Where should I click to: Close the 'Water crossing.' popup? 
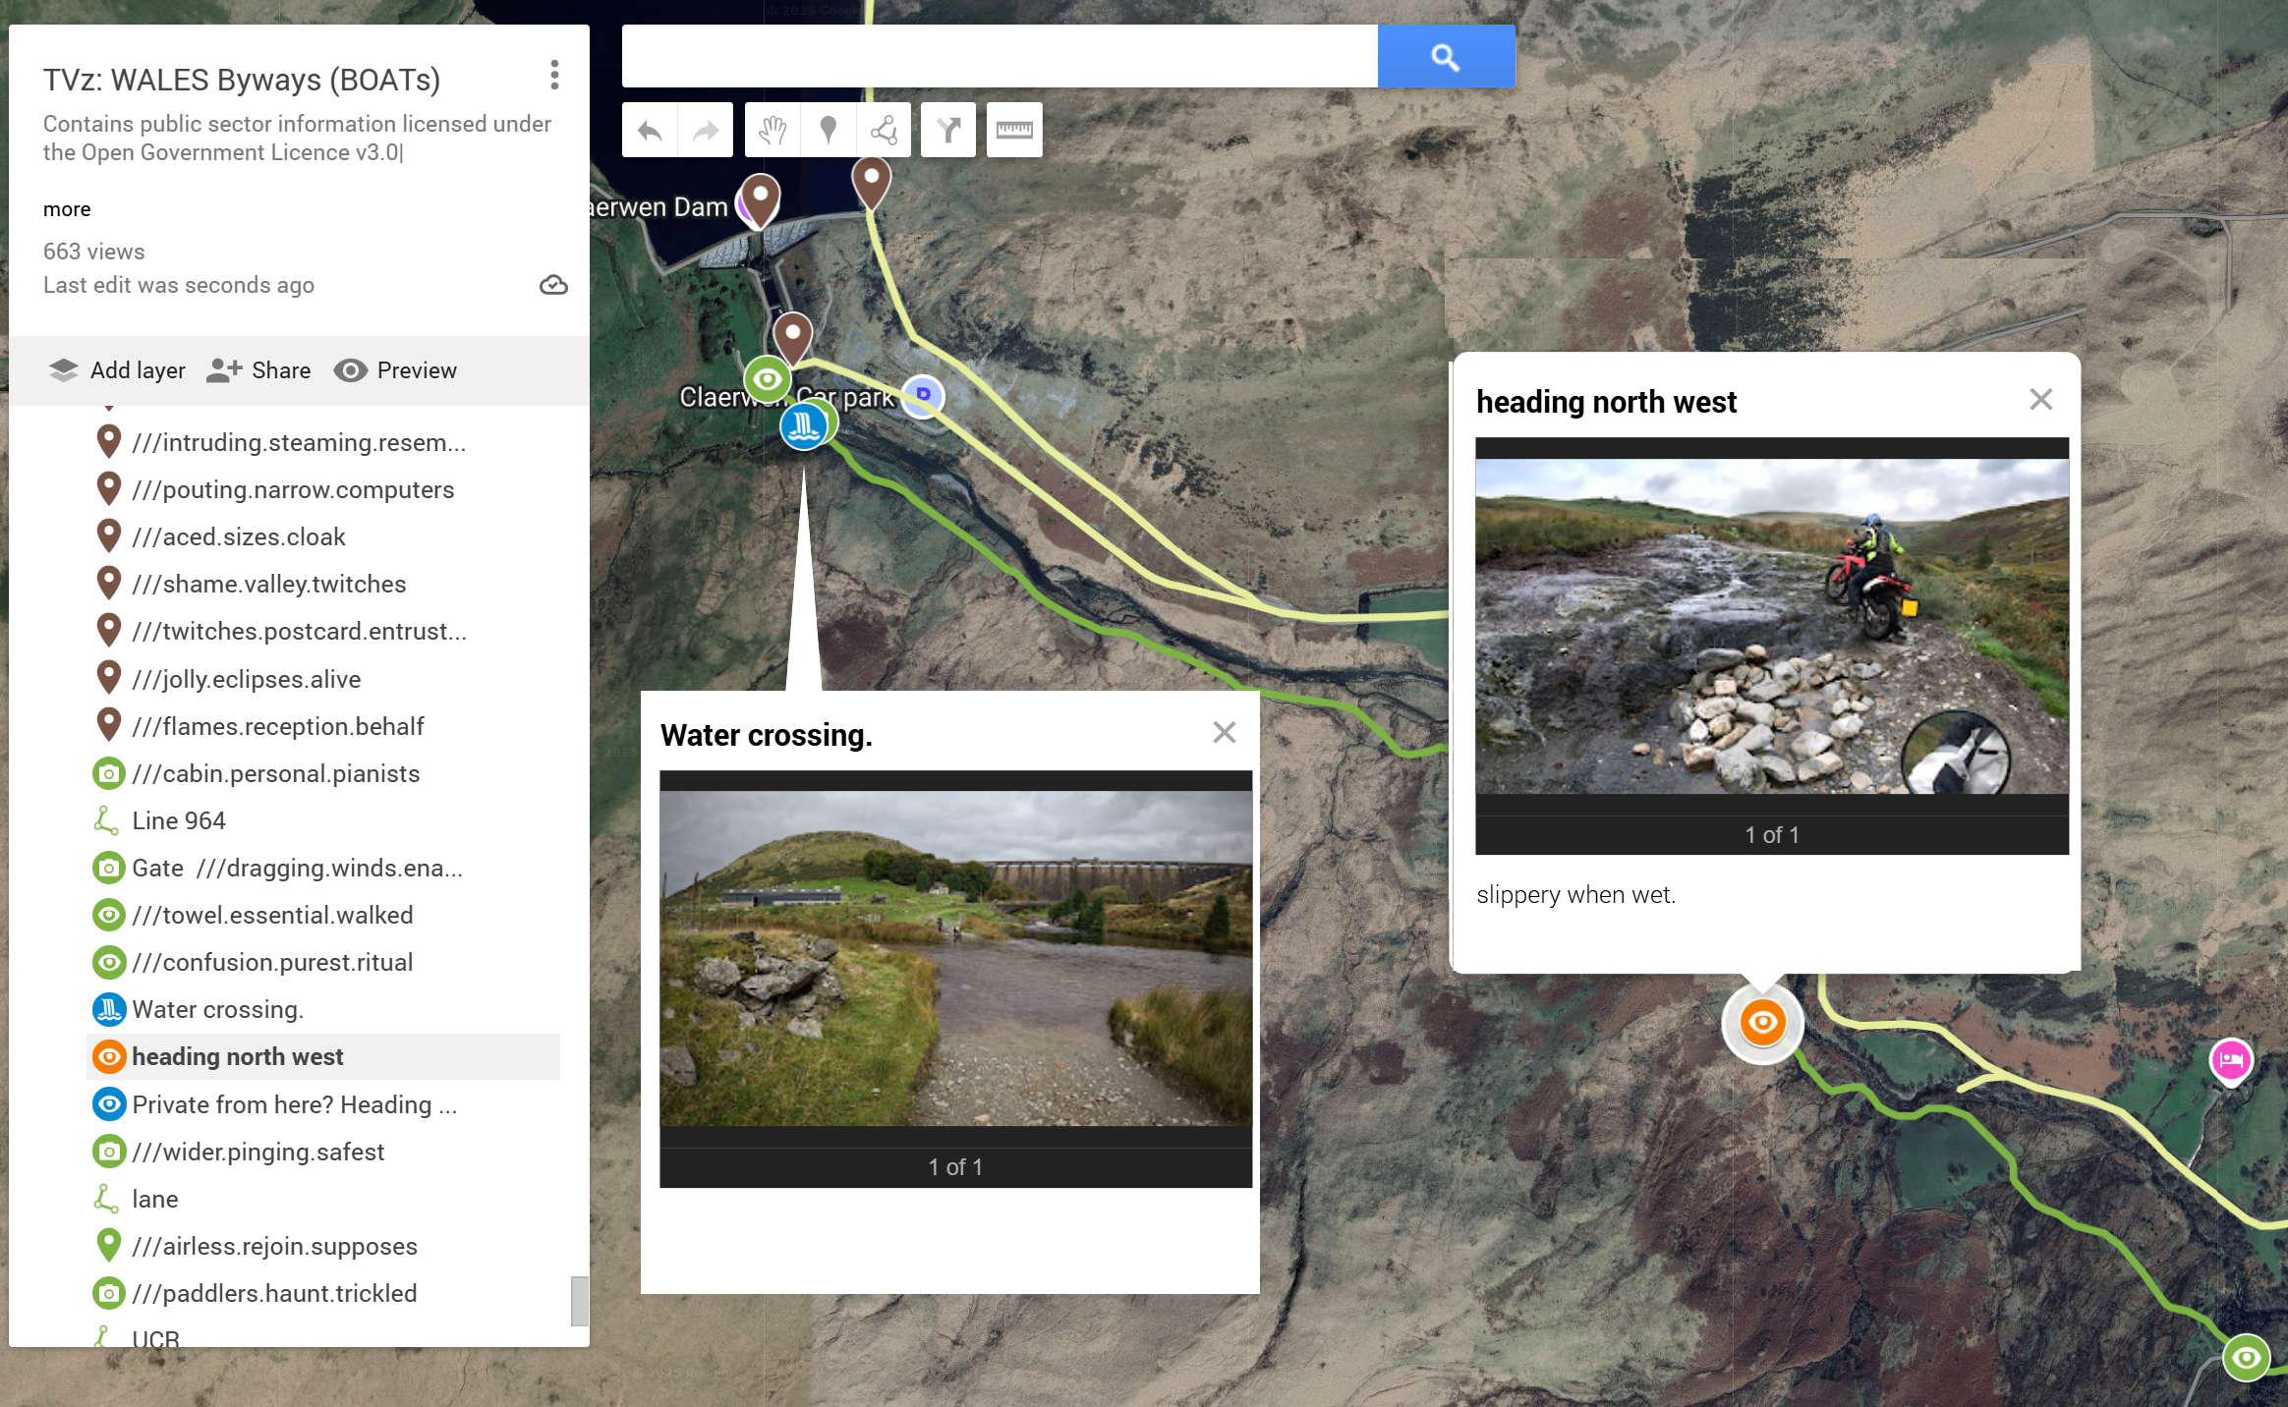pos(1224,732)
